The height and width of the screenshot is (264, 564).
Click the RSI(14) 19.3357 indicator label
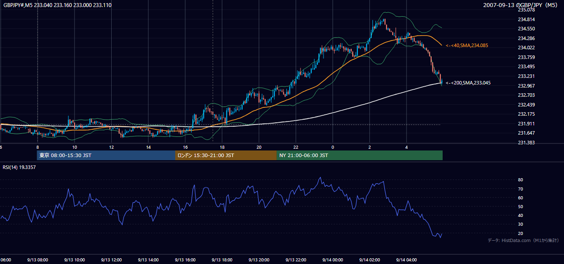[19, 167]
